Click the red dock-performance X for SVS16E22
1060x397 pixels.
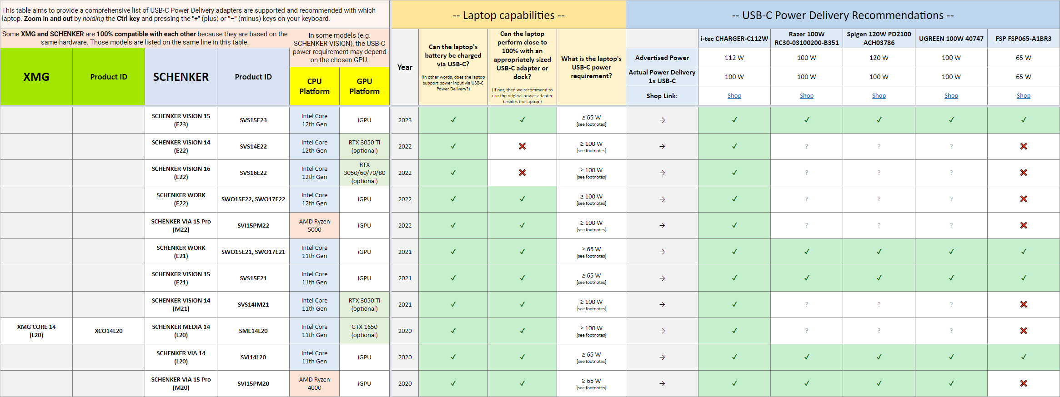pyautogui.click(x=522, y=173)
